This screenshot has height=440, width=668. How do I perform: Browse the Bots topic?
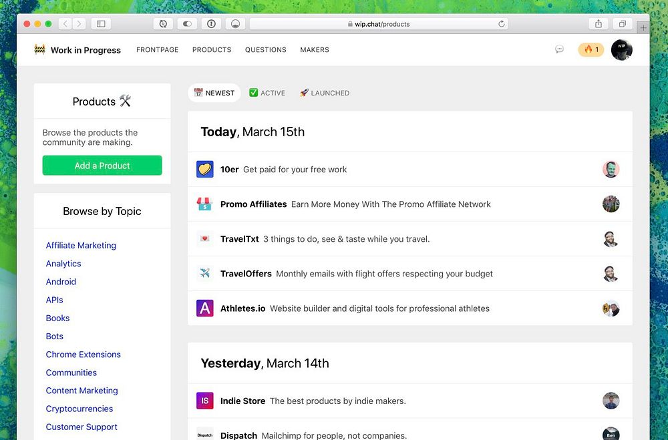pos(55,336)
